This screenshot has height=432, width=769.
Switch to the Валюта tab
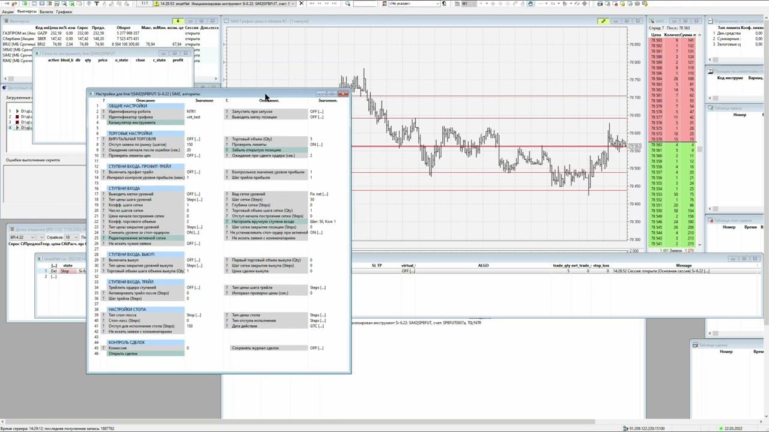pos(46,11)
